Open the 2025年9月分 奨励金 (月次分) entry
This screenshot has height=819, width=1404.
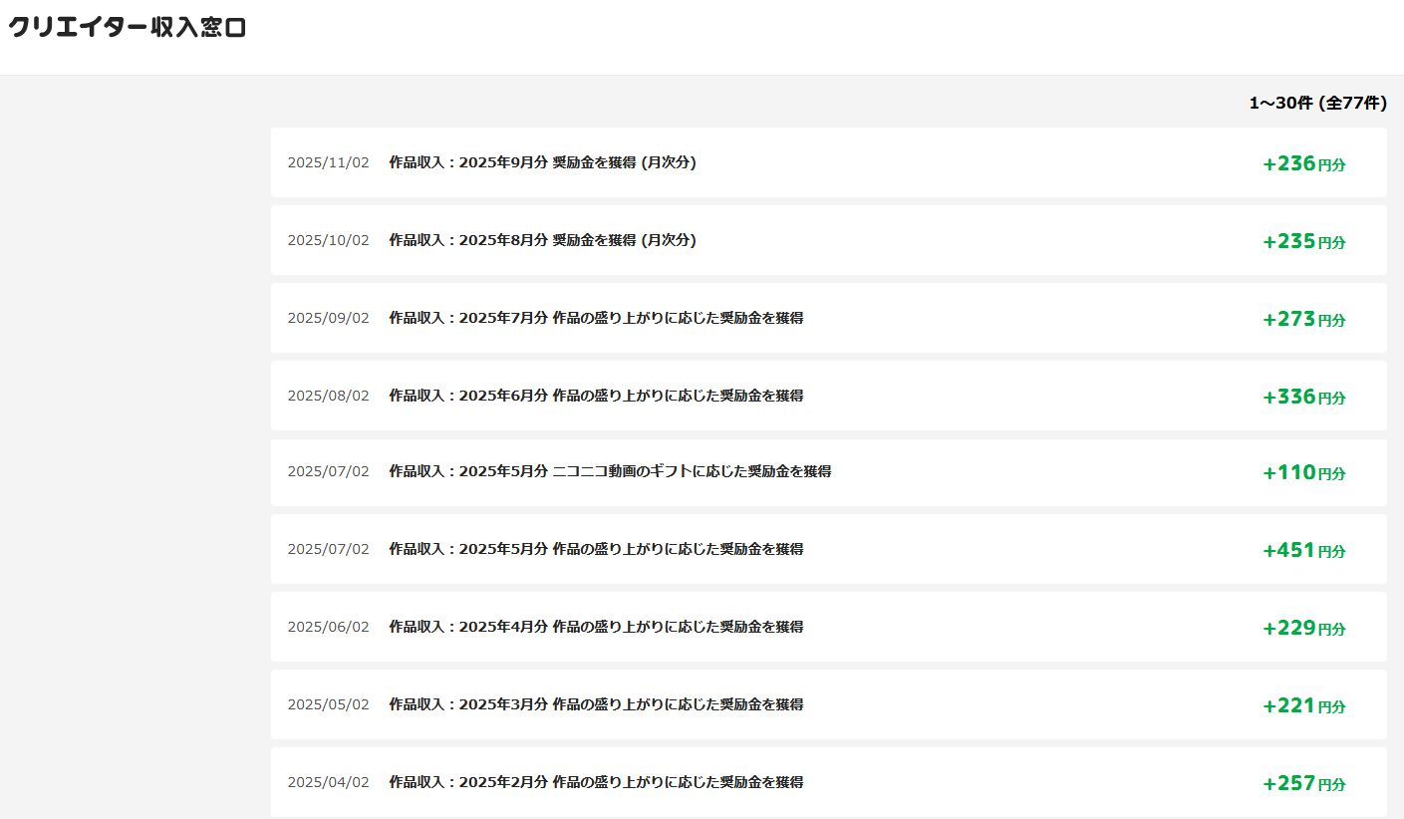(542, 162)
